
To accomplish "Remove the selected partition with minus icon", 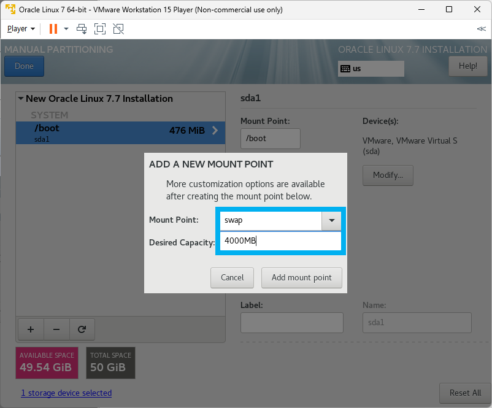I will pyautogui.click(x=56, y=329).
